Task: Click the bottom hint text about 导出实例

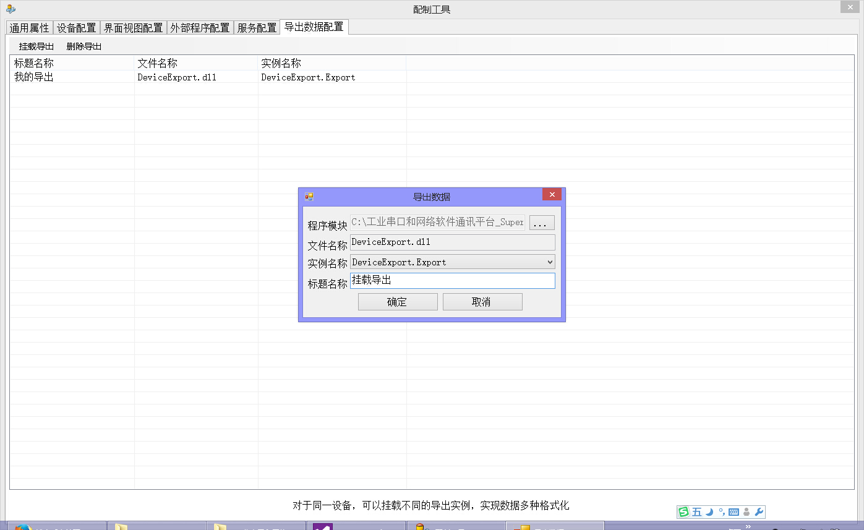Action: pos(430,506)
